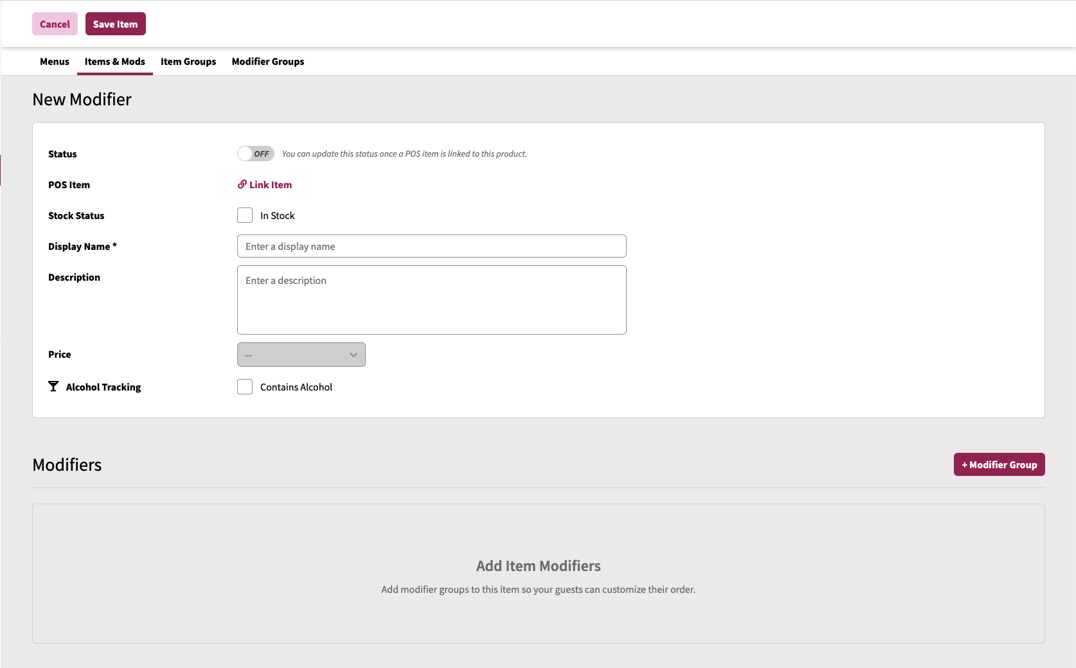Screen dimensions: 1076x668
Task: Switch to the Menus tab
Action: pyautogui.click(x=54, y=62)
